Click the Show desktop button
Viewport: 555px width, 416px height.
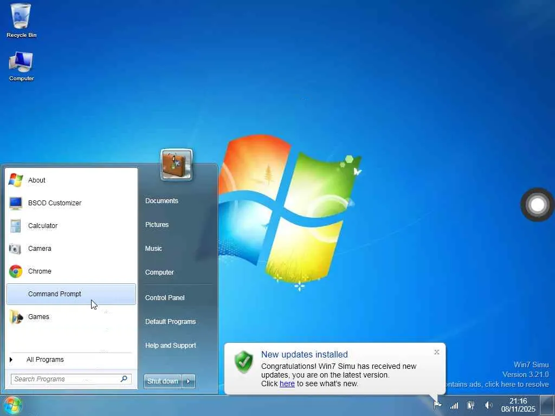tap(547, 405)
